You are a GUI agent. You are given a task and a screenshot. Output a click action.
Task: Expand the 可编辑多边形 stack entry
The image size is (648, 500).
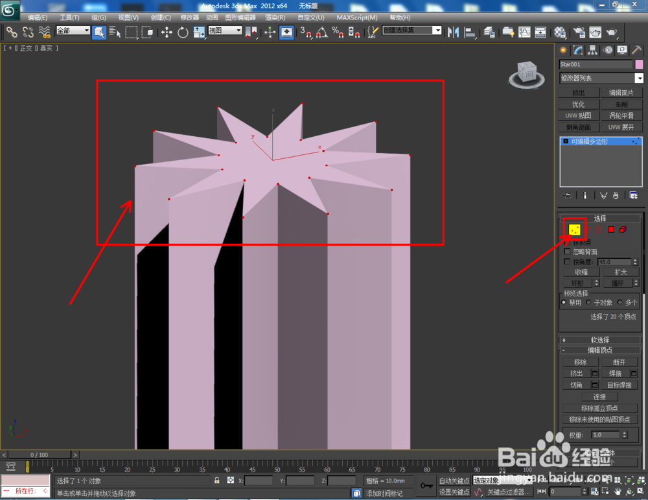pyautogui.click(x=566, y=141)
